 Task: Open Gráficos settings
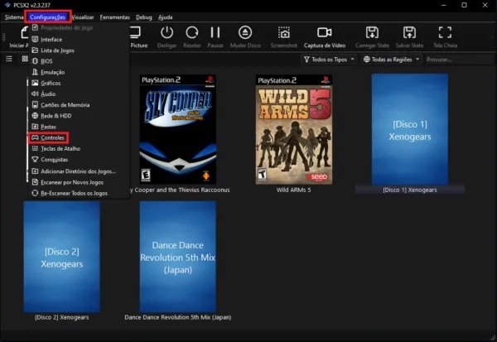(80, 83)
